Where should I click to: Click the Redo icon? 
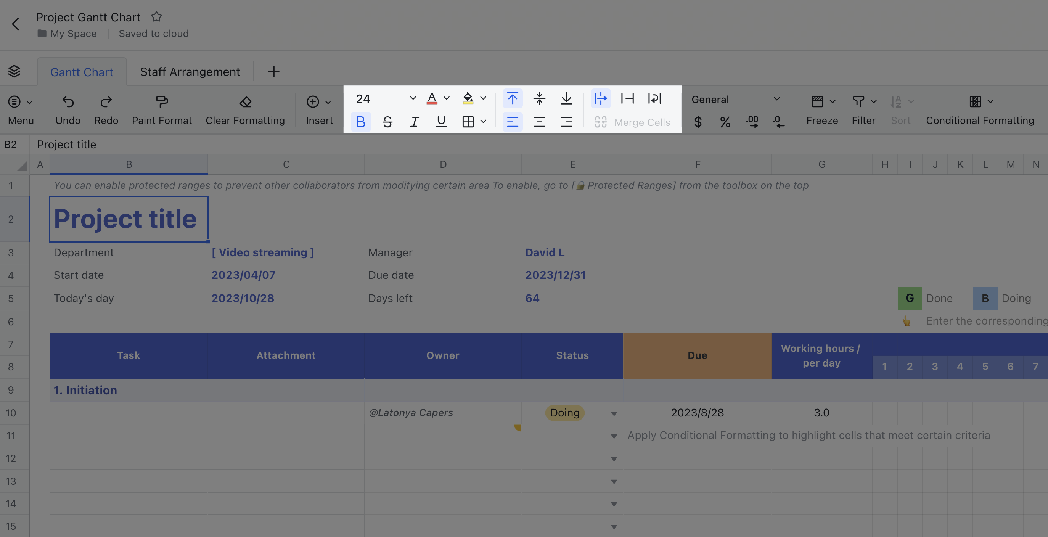click(106, 101)
